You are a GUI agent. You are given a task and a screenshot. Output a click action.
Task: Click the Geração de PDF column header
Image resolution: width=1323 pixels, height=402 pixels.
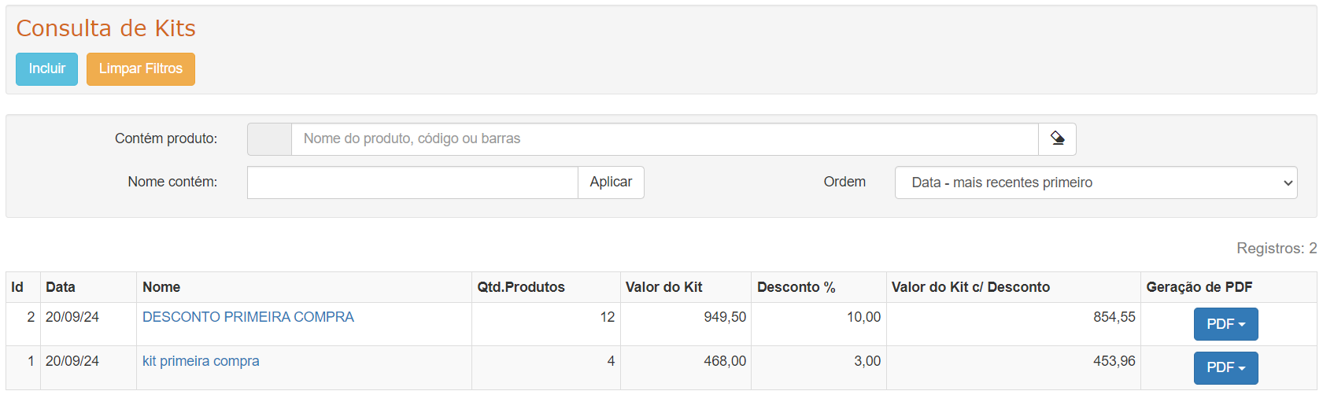point(1199,287)
